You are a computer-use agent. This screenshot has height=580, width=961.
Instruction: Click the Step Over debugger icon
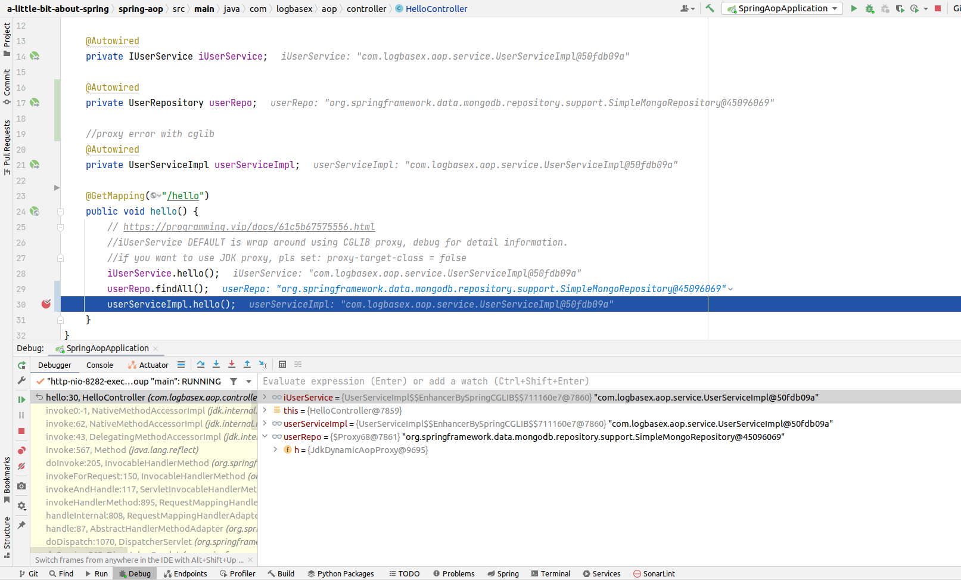coord(201,365)
